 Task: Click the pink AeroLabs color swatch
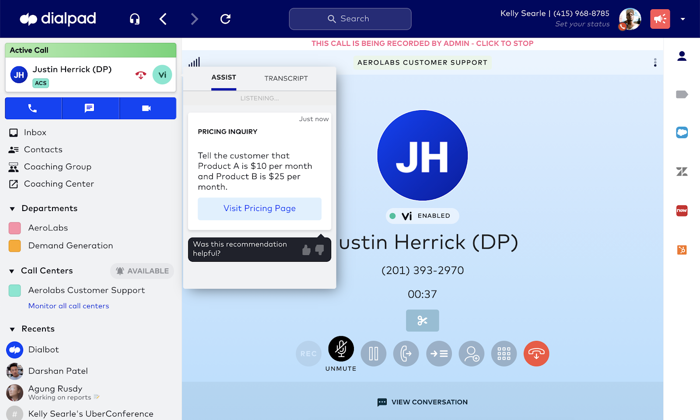click(15, 228)
